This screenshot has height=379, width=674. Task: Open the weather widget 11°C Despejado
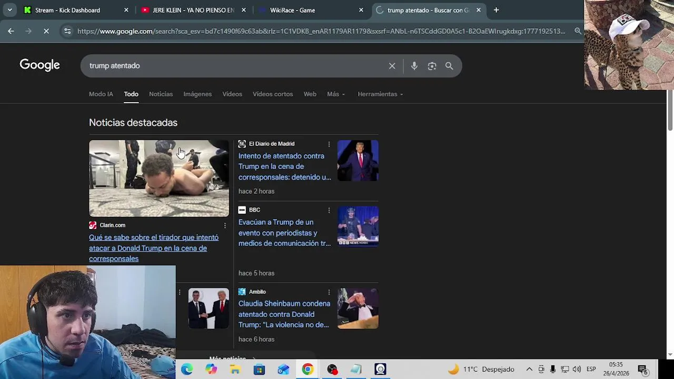click(481, 370)
